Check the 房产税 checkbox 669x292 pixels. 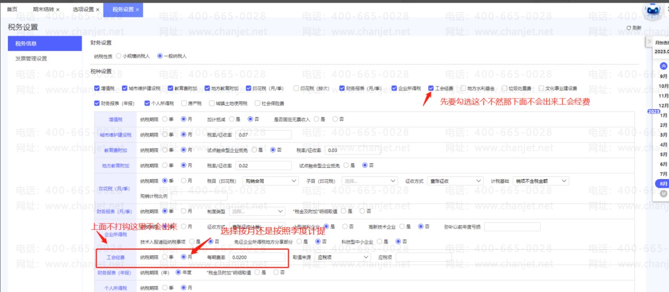184,103
